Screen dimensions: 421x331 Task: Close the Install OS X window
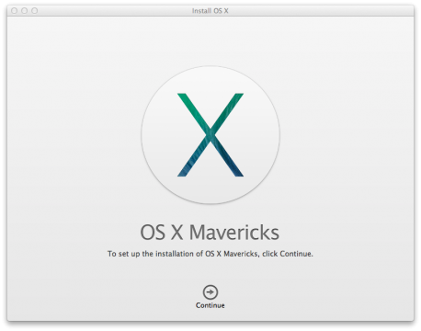[14, 11]
